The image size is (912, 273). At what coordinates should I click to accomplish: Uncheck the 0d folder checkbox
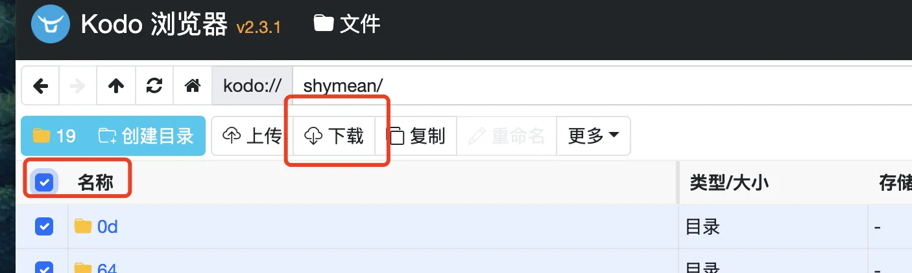click(x=44, y=226)
